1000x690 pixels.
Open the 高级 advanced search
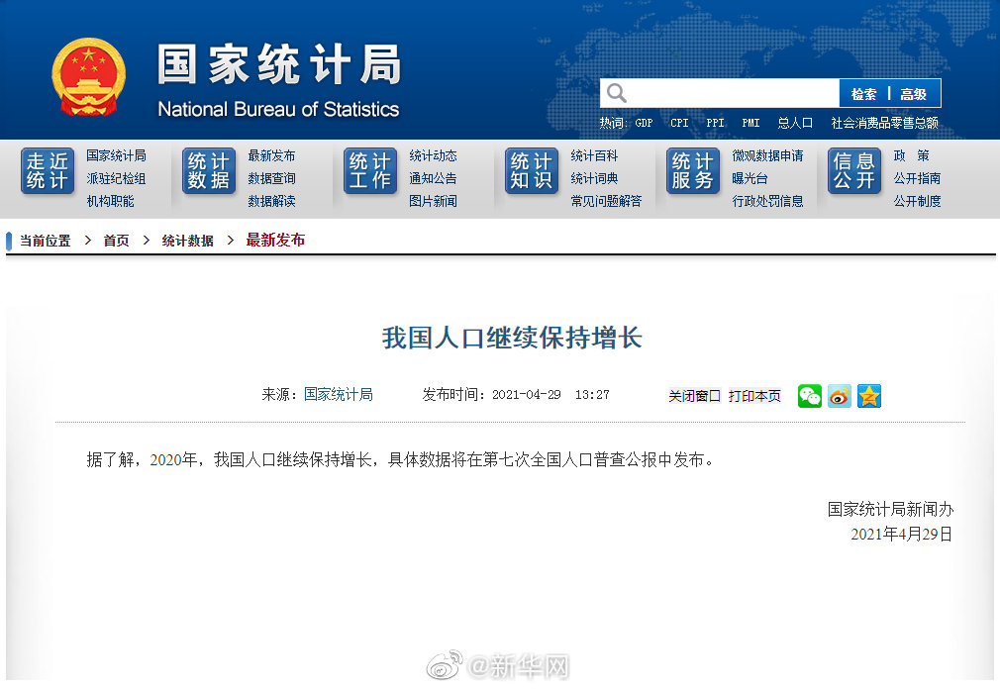coord(914,92)
